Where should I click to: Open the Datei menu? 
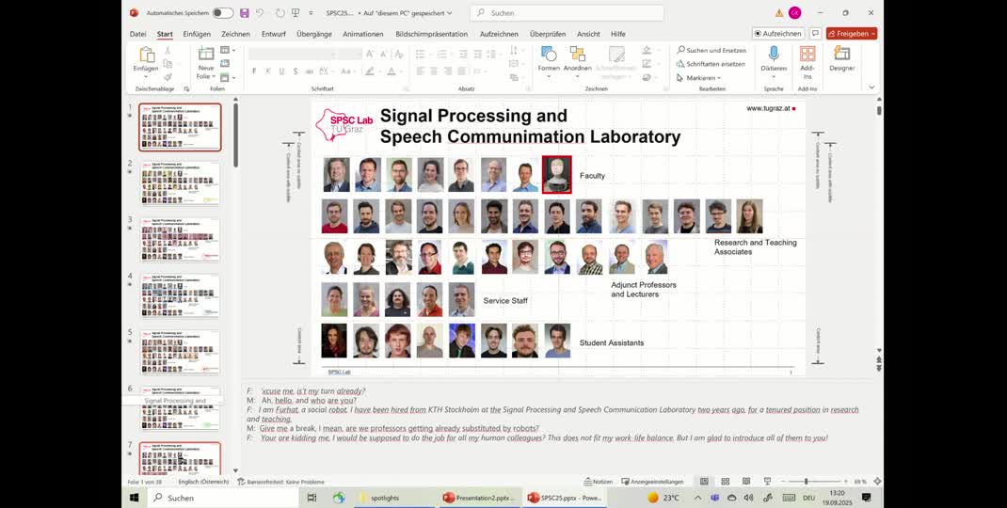pos(137,34)
